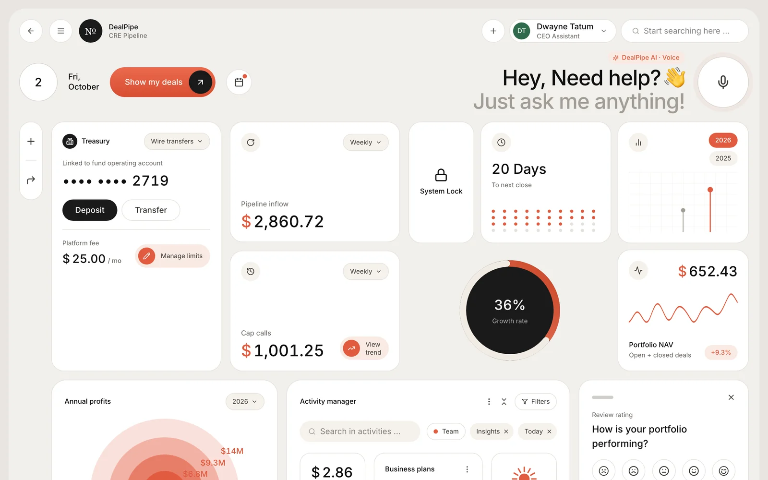Screen dimensions: 768x480
Task: Click the Show my deals button
Action: (x=162, y=82)
